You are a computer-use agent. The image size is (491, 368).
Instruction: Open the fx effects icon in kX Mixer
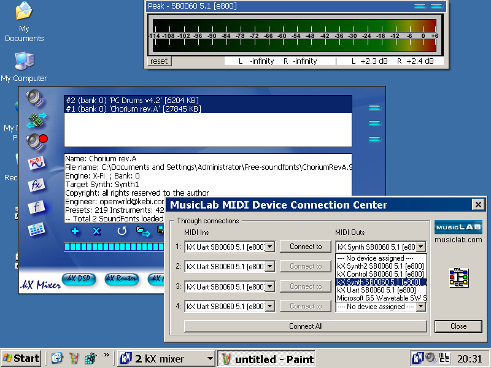37,185
